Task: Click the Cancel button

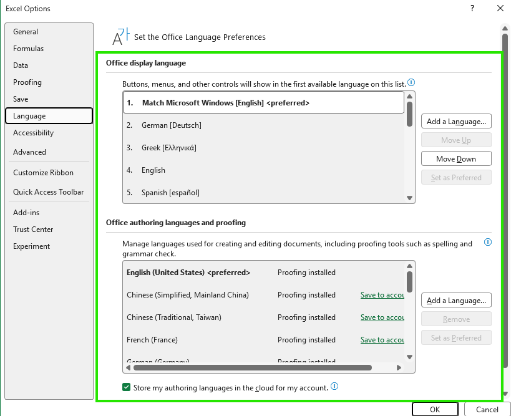Action: tap(487, 409)
